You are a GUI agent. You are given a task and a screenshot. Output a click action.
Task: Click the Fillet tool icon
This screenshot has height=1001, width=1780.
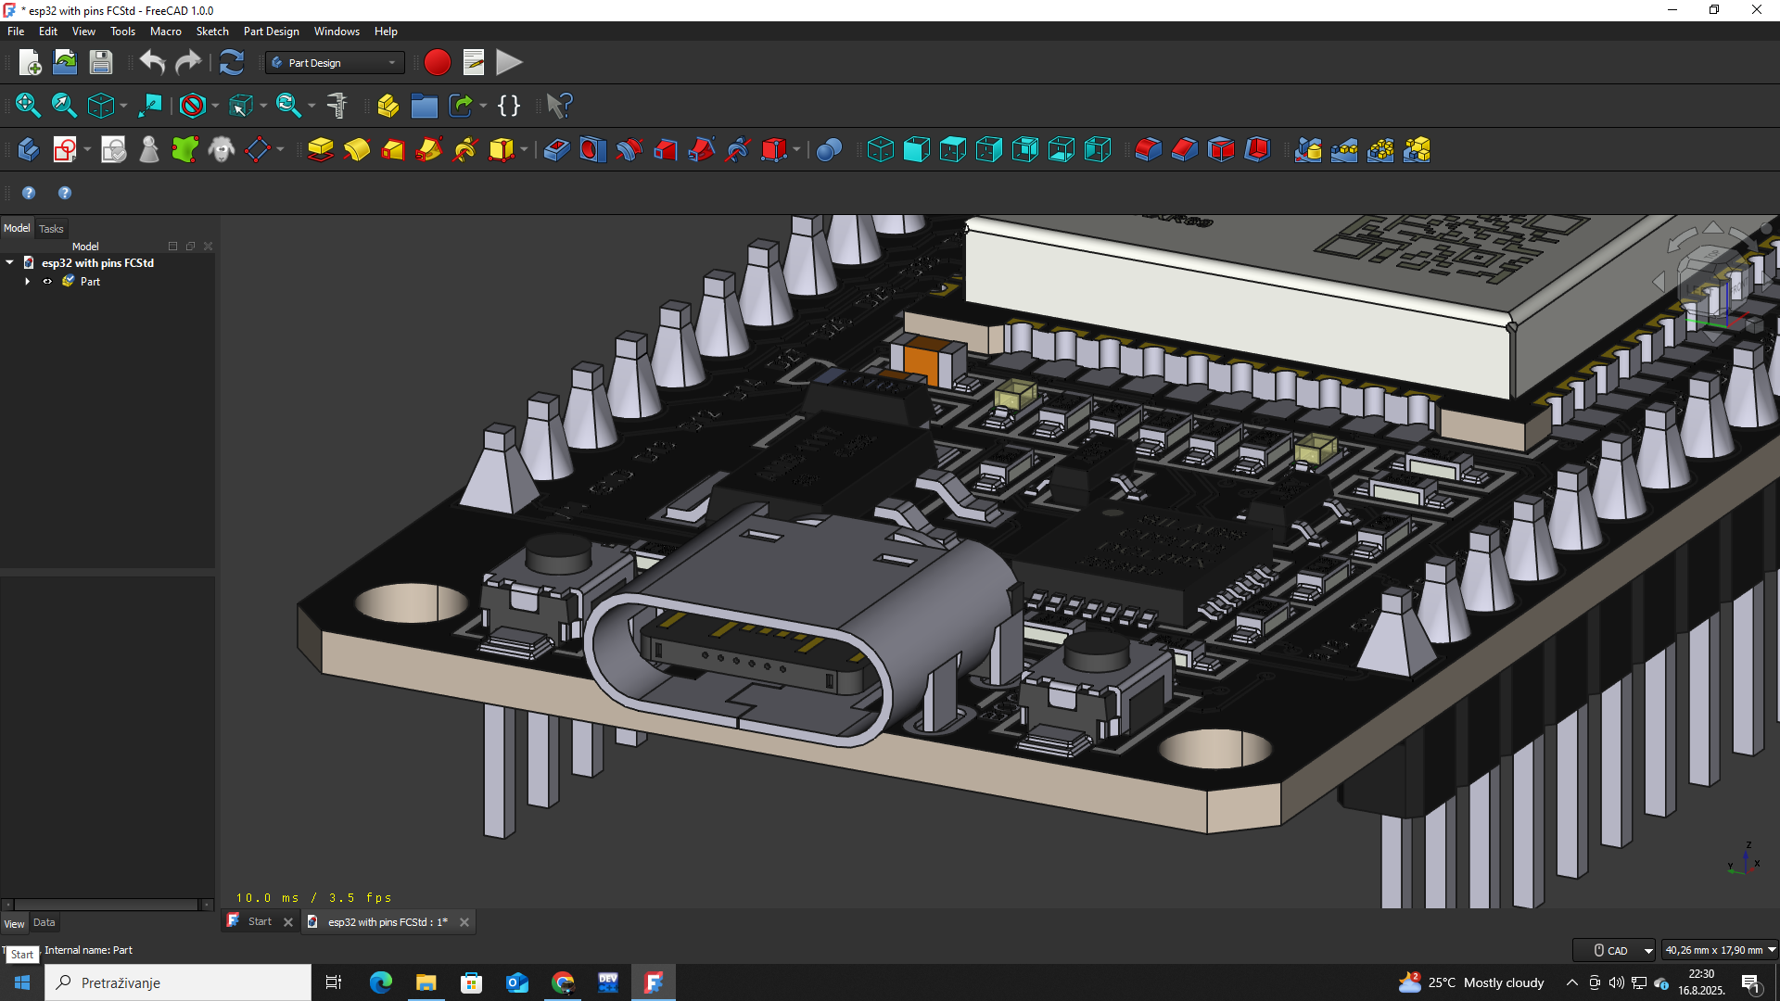[x=1148, y=150]
